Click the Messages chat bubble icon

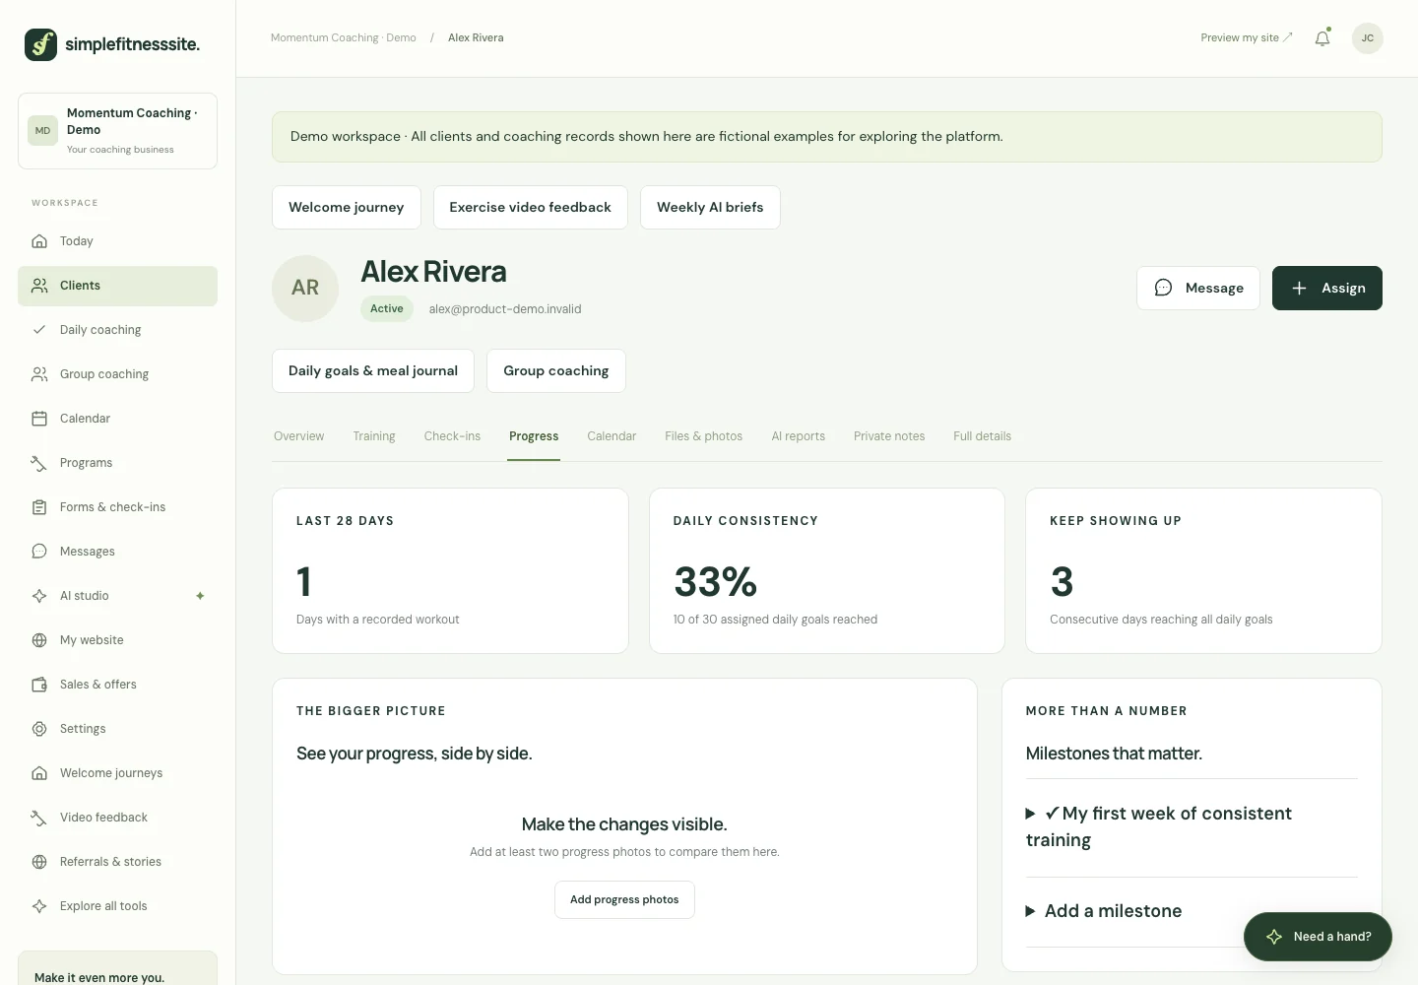tap(39, 552)
